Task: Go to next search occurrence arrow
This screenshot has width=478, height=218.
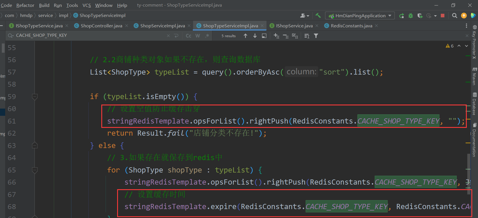Action: click(255, 36)
